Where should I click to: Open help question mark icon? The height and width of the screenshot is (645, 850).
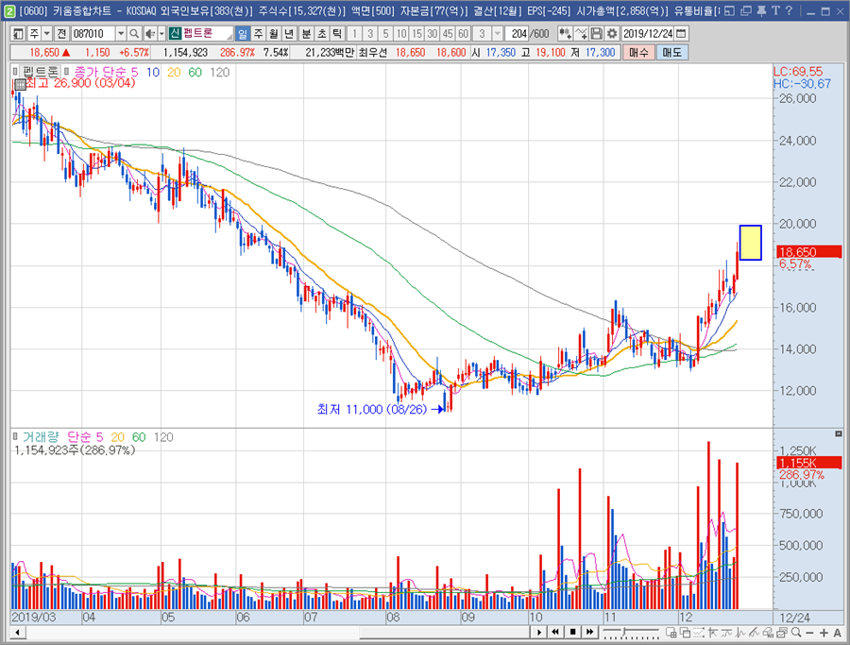(x=789, y=10)
